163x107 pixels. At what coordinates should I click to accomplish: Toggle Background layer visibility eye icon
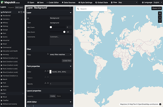tap(24, 12)
